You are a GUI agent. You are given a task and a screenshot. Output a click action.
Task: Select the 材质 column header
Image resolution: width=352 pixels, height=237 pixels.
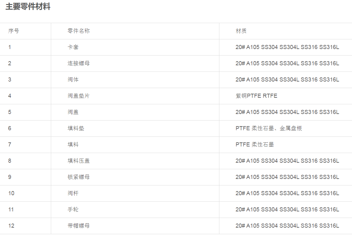pos(241,31)
